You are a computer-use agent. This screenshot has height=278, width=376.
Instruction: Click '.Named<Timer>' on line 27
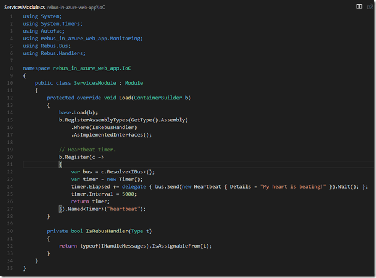85,209
